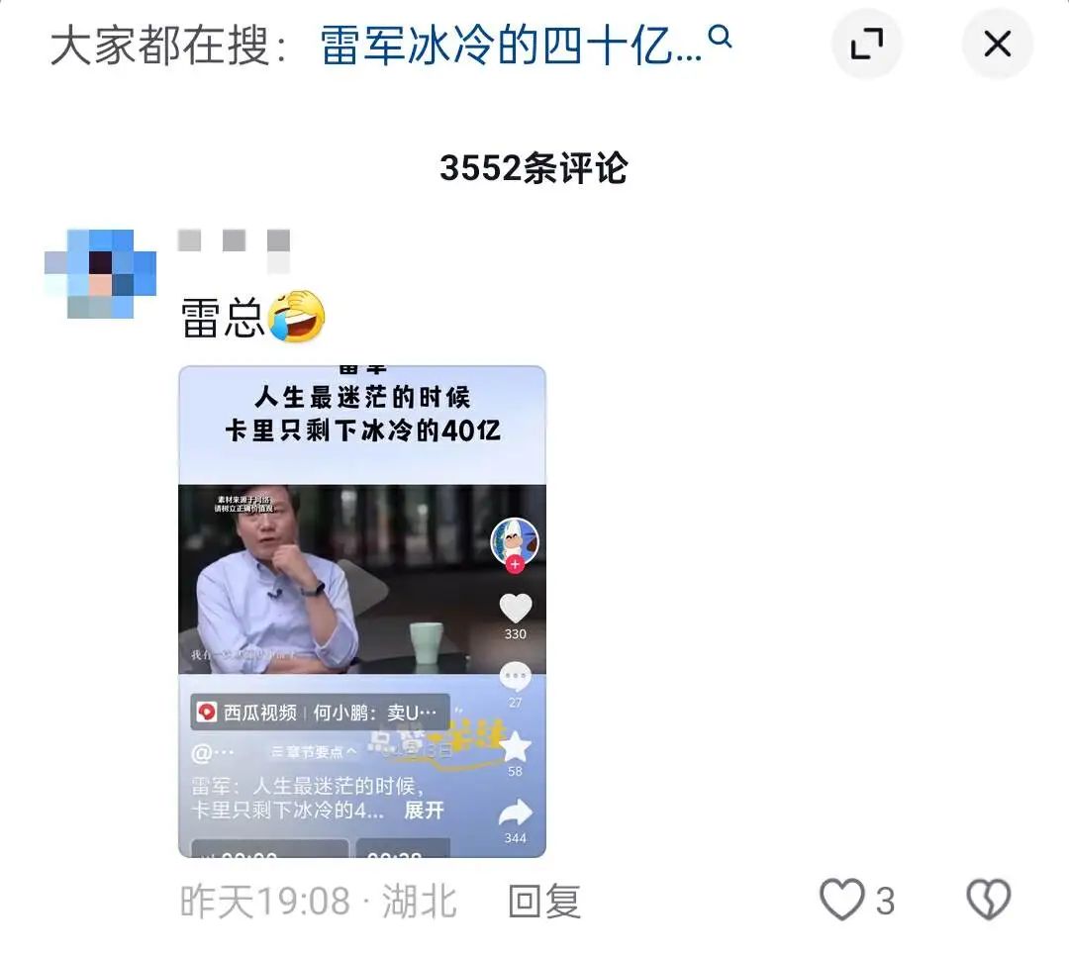Viewport: 1069px width, 956px height.
Task: Dislike the comment with broken heart icon
Action: coord(989,900)
